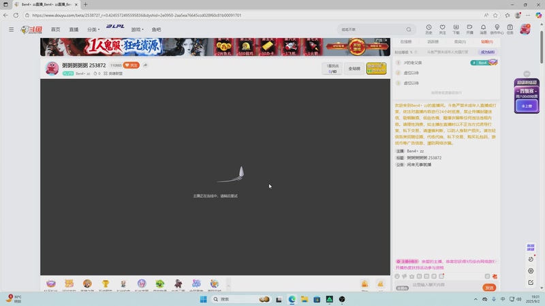Click the search magnifier icon
The height and width of the screenshot is (306, 545).
coord(409,29)
